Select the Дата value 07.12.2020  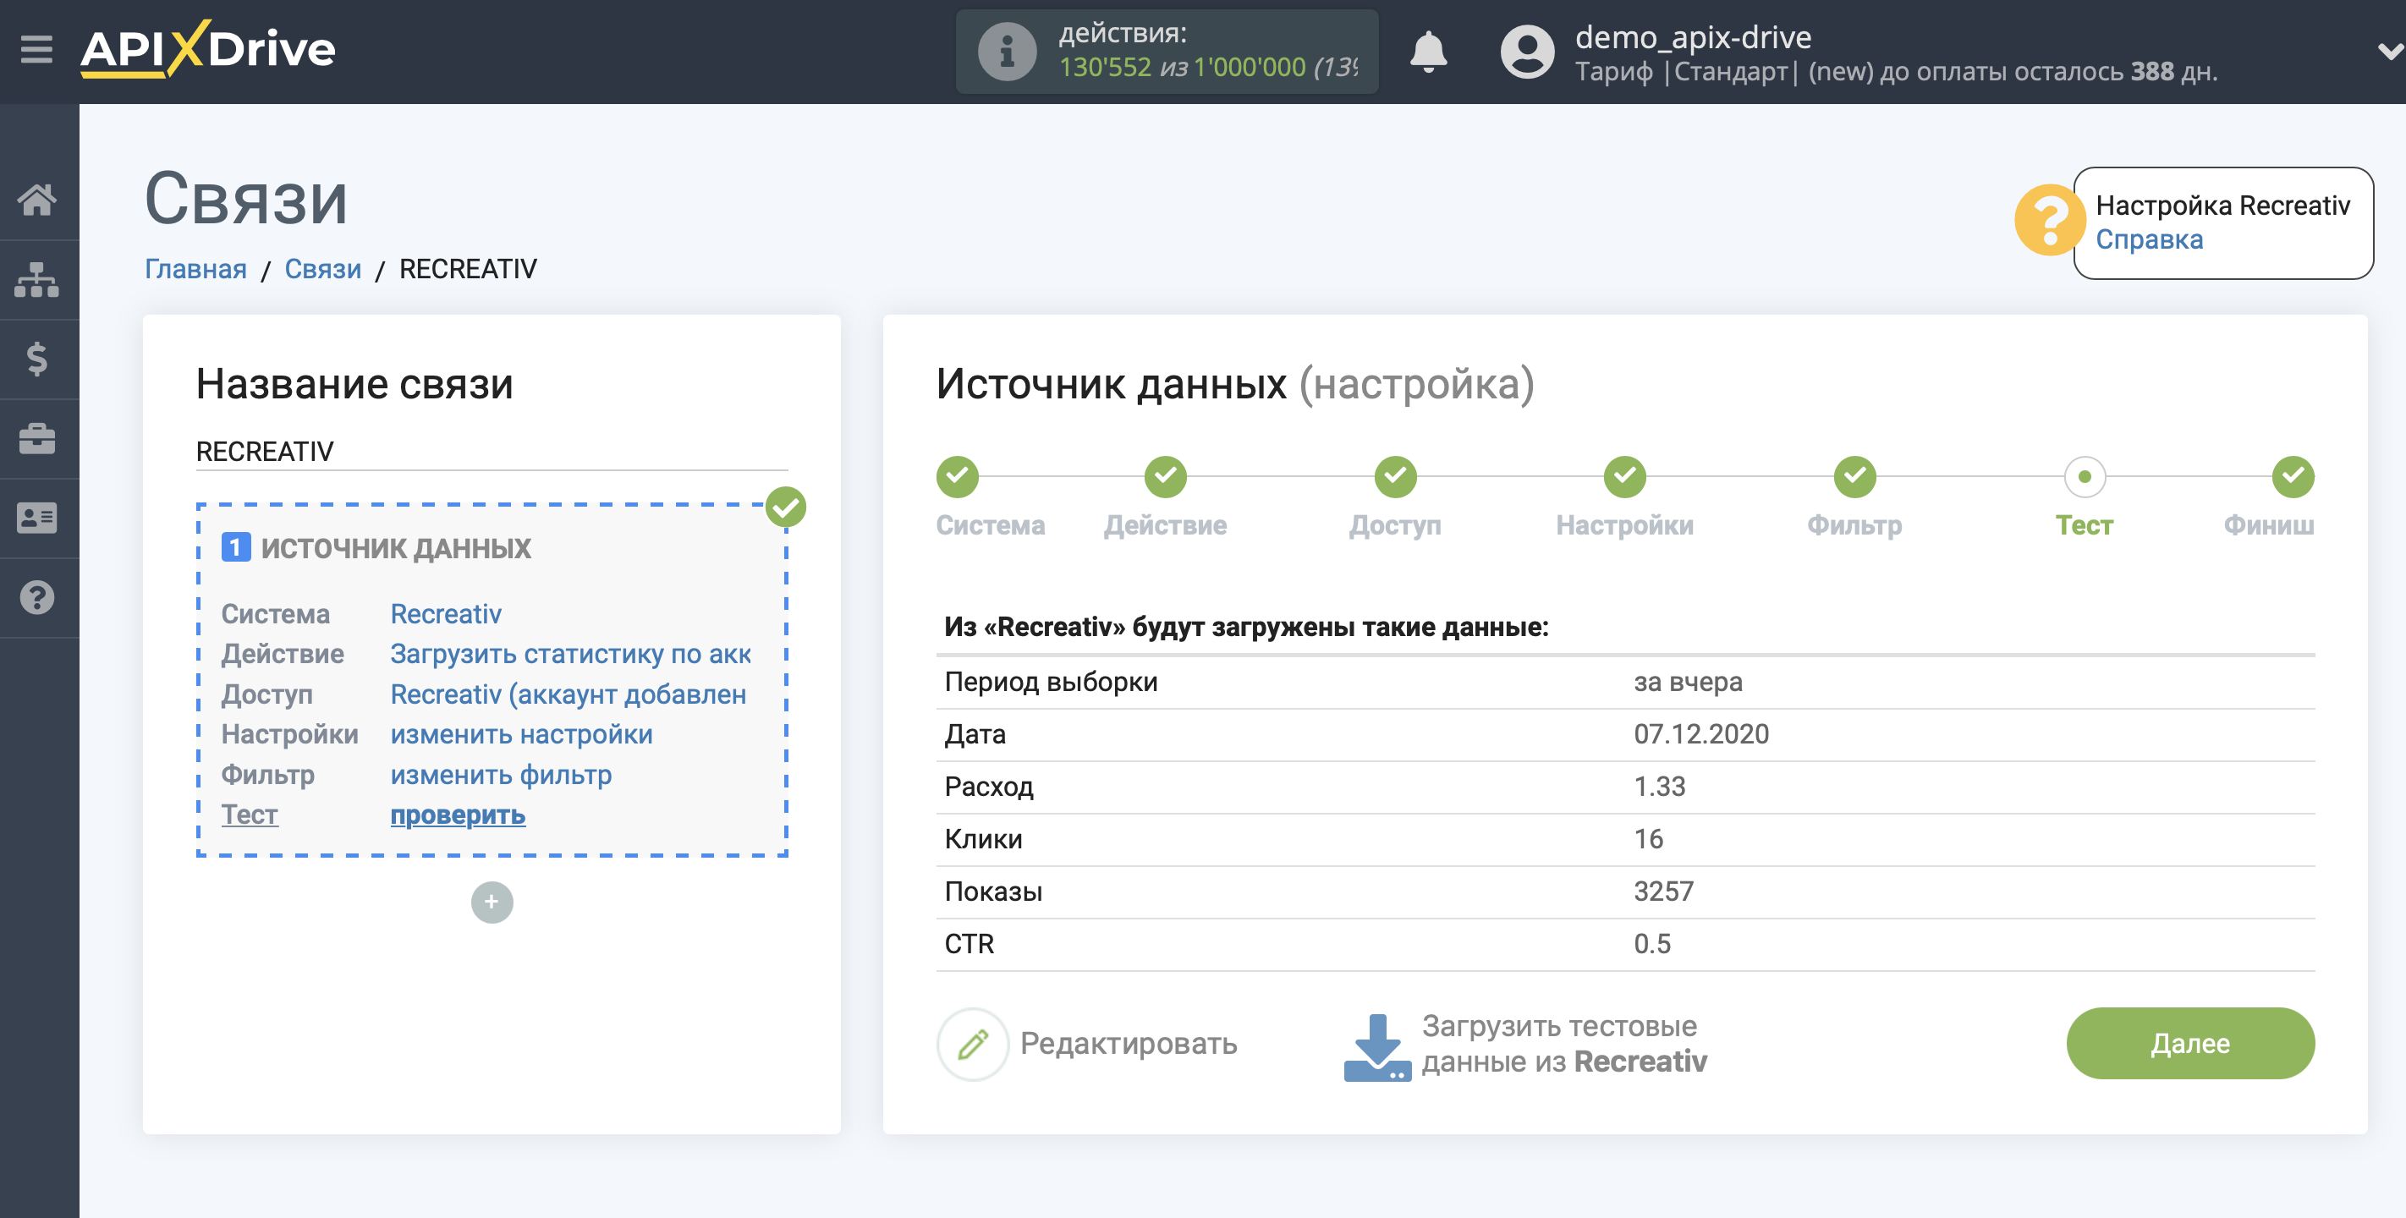(1700, 734)
